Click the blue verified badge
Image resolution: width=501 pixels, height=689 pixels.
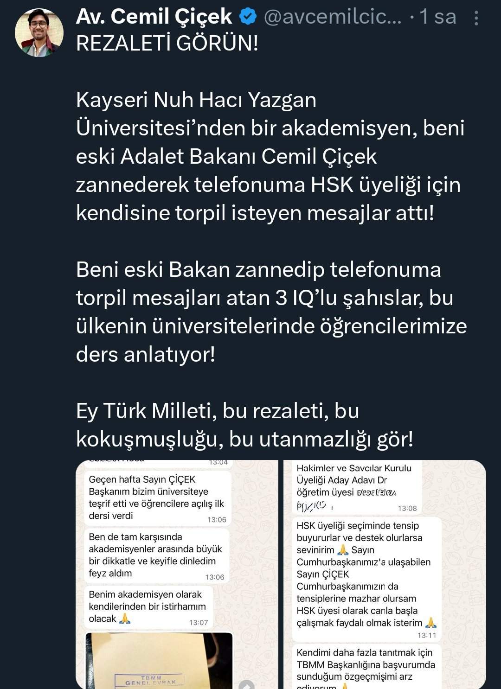click(248, 17)
